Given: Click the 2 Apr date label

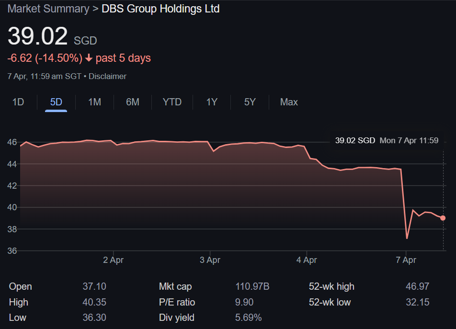Looking at the screenshot, I should click(x=113, y=260).
